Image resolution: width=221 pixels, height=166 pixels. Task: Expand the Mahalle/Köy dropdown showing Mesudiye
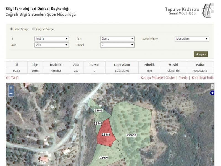(192, 39)
